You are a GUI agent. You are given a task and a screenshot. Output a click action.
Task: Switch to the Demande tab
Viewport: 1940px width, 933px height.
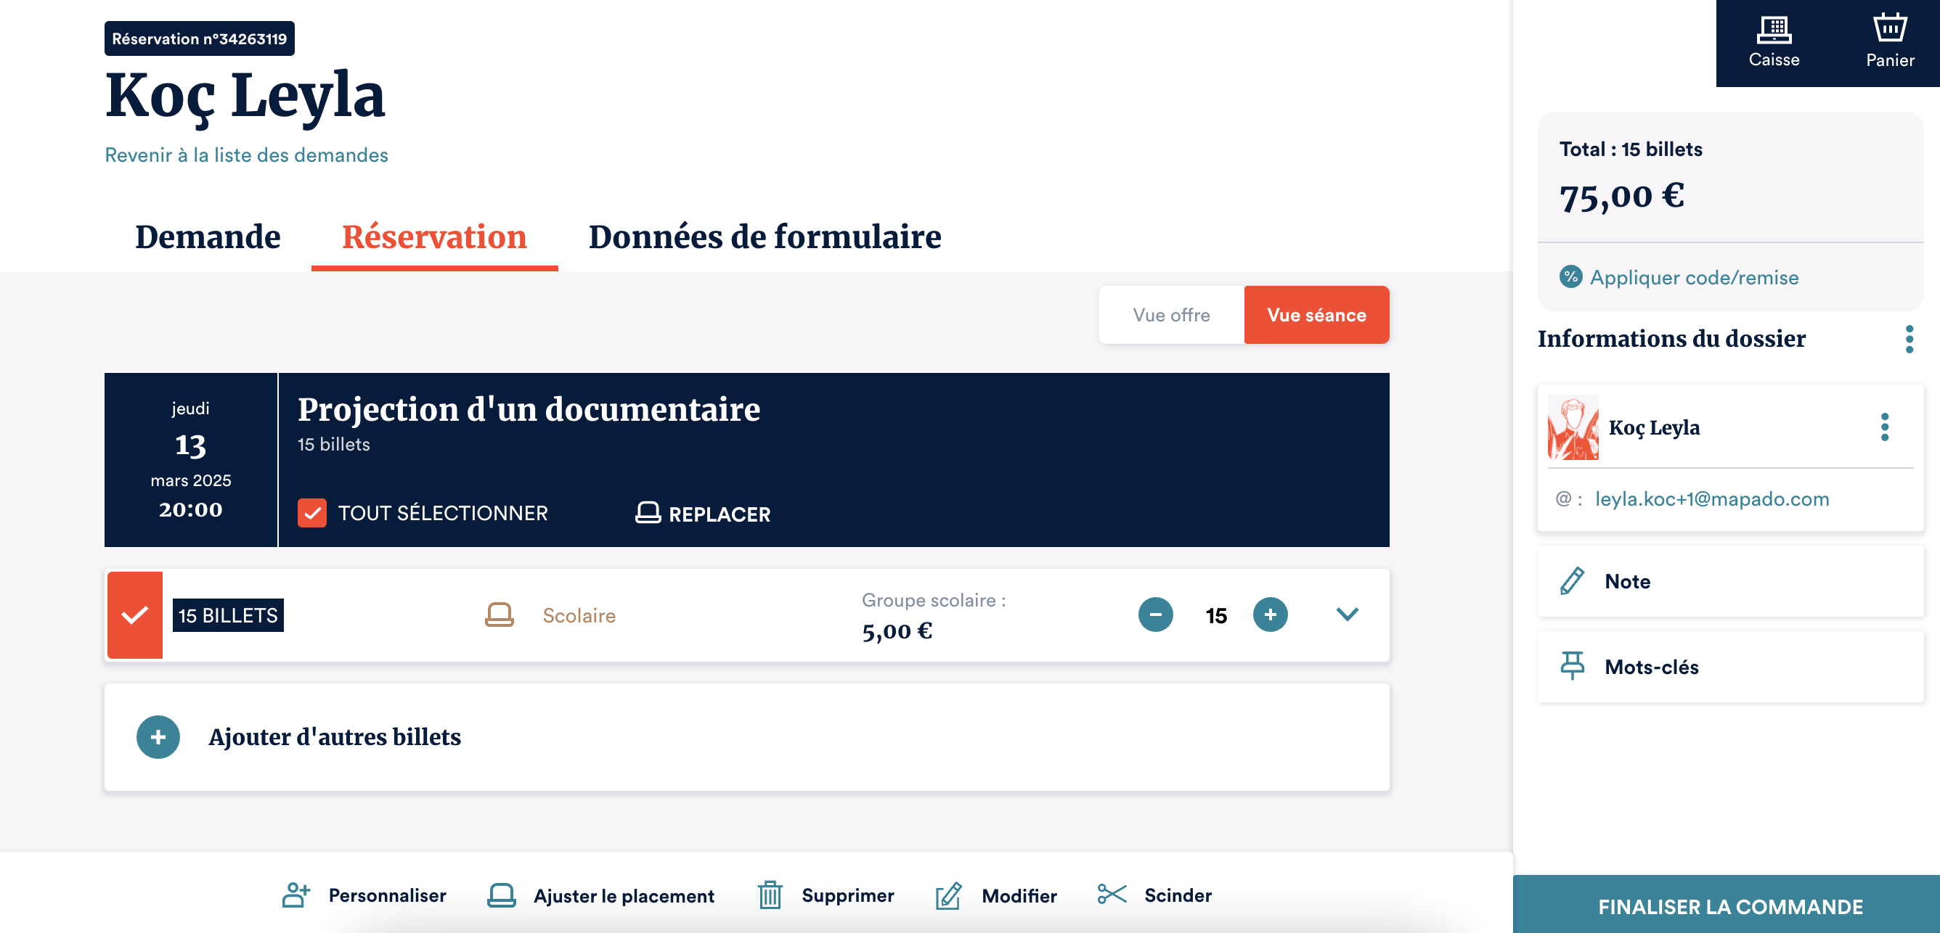pos(208,237)
